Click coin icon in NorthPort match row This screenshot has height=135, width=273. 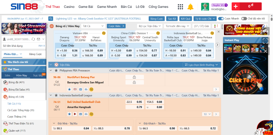91,89
